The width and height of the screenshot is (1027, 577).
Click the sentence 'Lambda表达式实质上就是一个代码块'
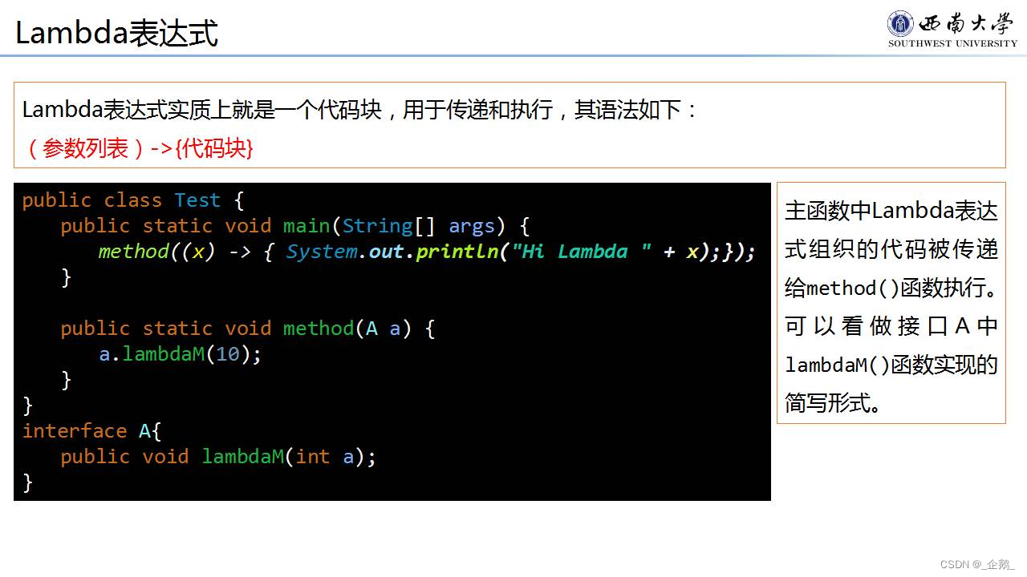(x=202, y=110)
